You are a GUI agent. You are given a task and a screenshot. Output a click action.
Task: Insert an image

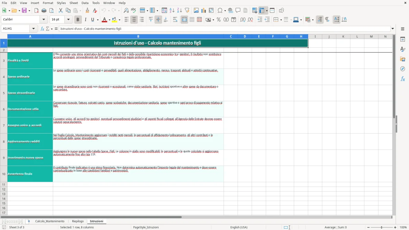196,11
